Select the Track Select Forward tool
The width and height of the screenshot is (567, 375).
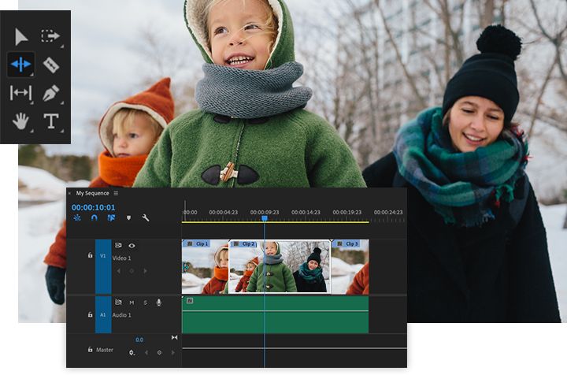pos(50,35)
